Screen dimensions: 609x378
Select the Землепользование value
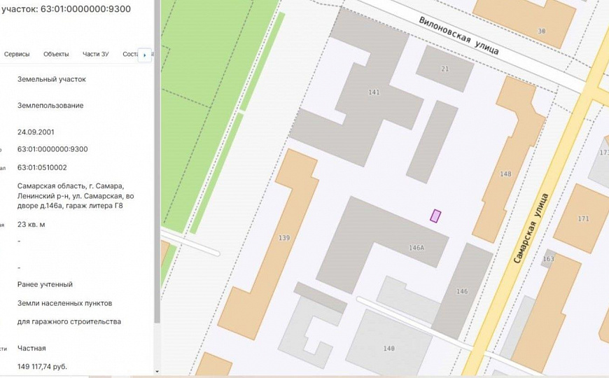pyautogui.click(x=50, y=106)
